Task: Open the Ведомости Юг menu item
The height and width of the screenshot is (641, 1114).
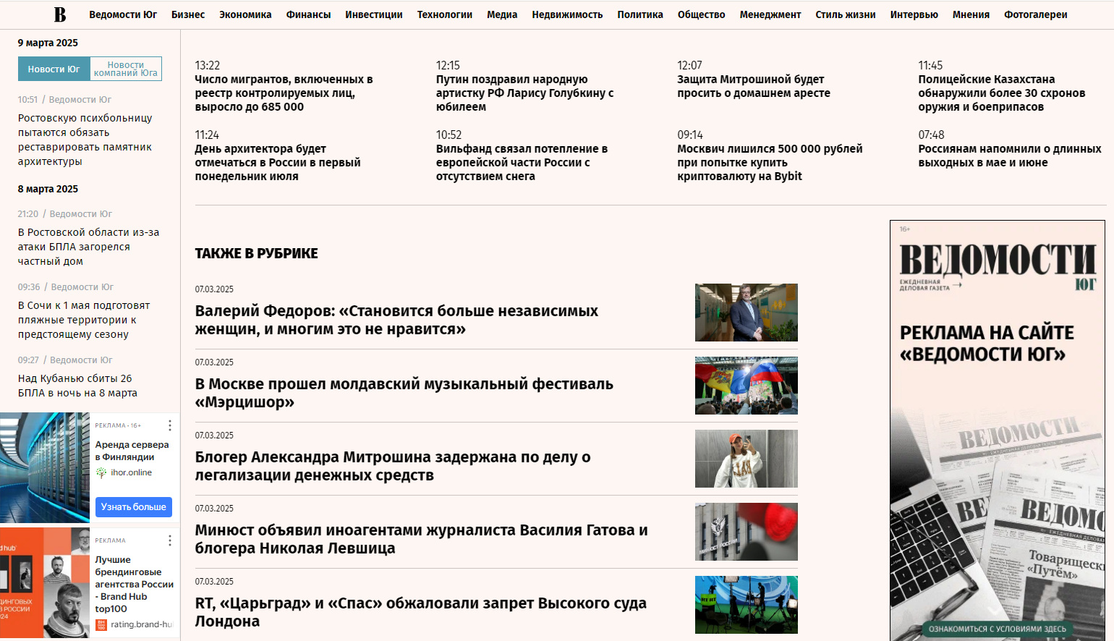Action: pos(123,14)
